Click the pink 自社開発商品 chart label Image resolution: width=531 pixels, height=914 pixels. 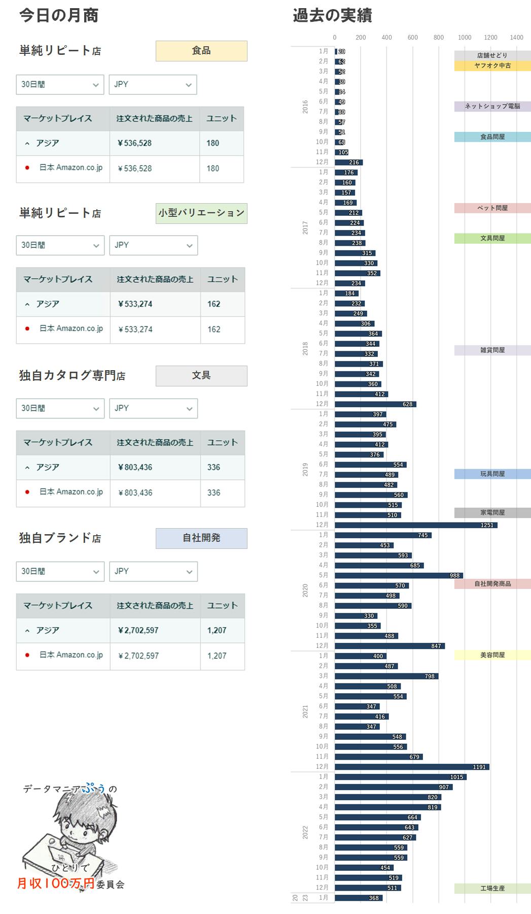point(492,584)
